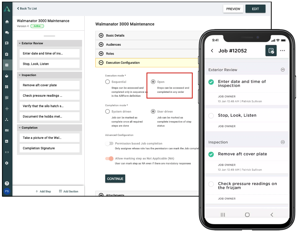Open the widgets dashboard icon in sidebar
This screenshot has width=298, height=231.
point(7,87)
